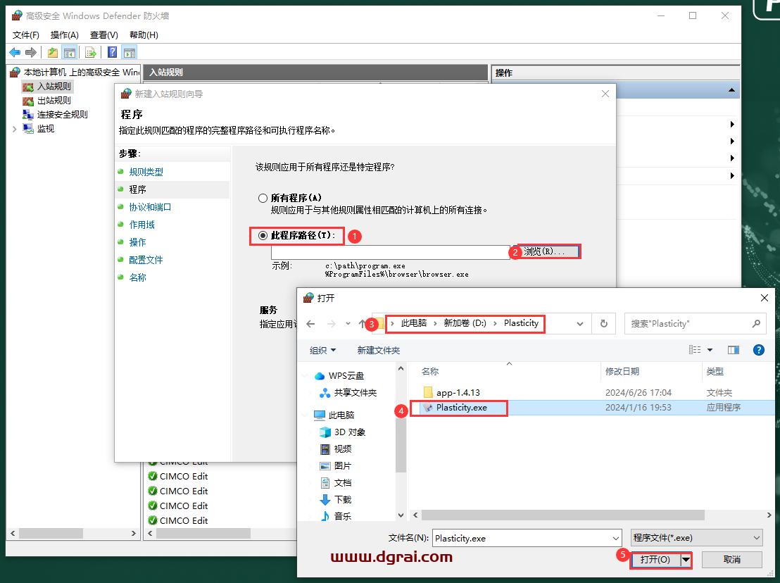
Task: Open the 程序文件(*.exe) file type dropdown
Action: coord(696,538)
